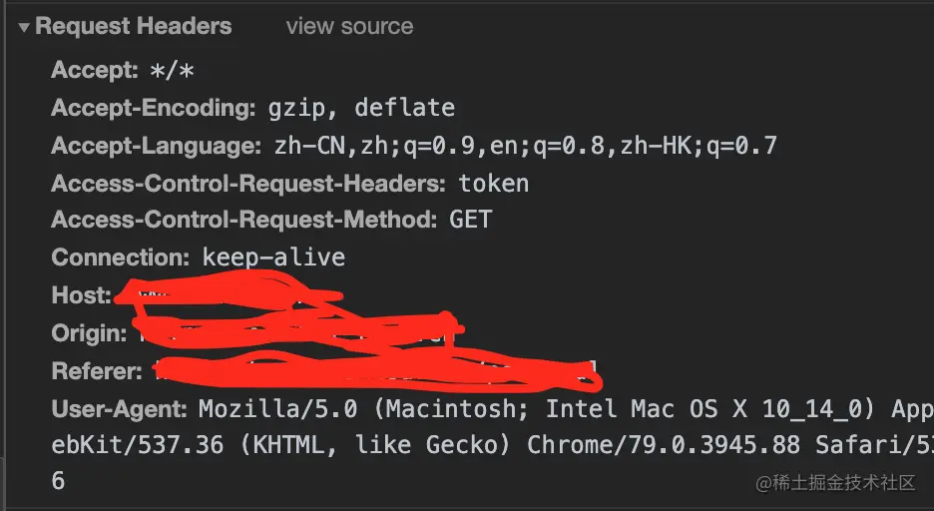Select the Origin header label
This screenshot has width=934, height=511.
(x=89, y=333)
